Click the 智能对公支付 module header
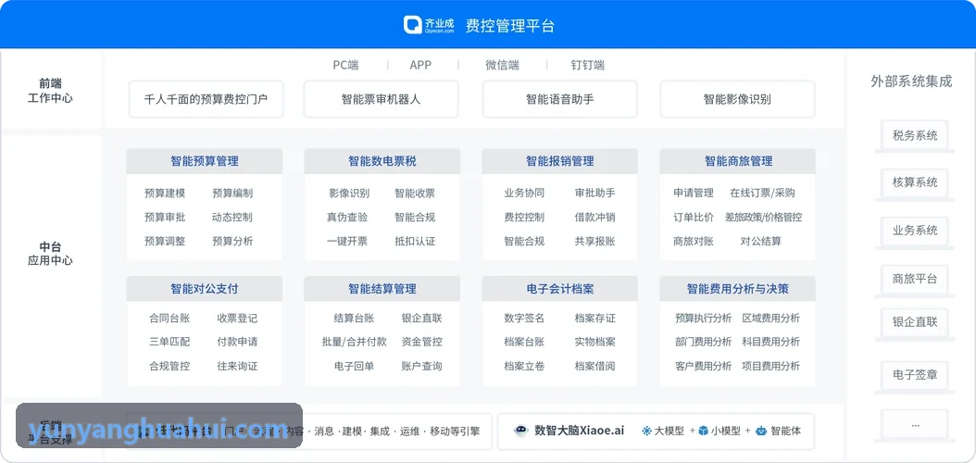Image resolution: width=976 pixels, height=463 pixels. coord(204,289)
